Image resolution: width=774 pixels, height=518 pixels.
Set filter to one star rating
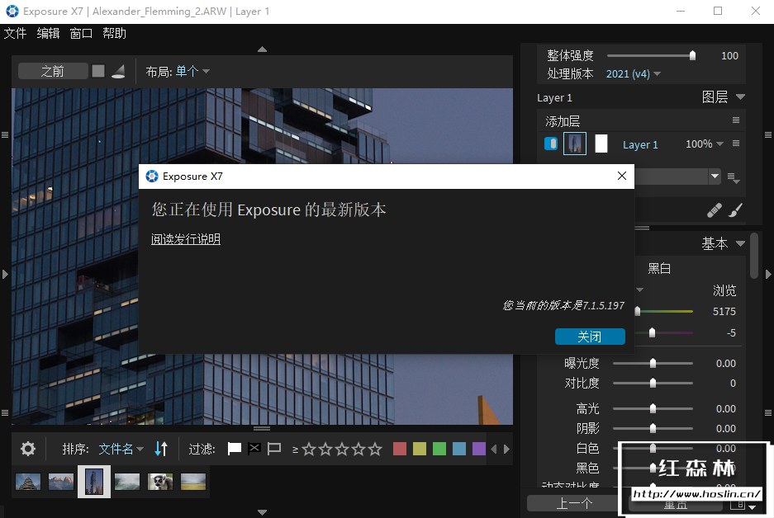(309, 449)
